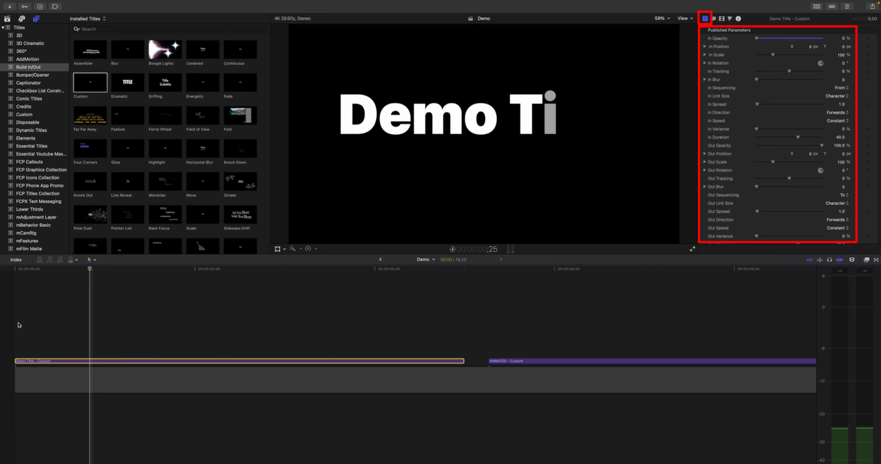The height and width of the screenshot is (464, 881).
Task: Expand the In Rotation disclosure triangle
Action: [x=705, y=63]
